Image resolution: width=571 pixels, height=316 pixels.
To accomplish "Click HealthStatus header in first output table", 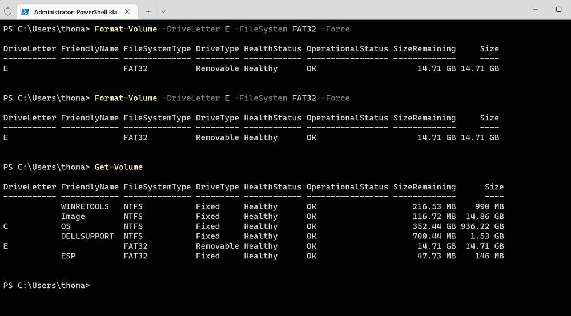I will click(273, 48).
